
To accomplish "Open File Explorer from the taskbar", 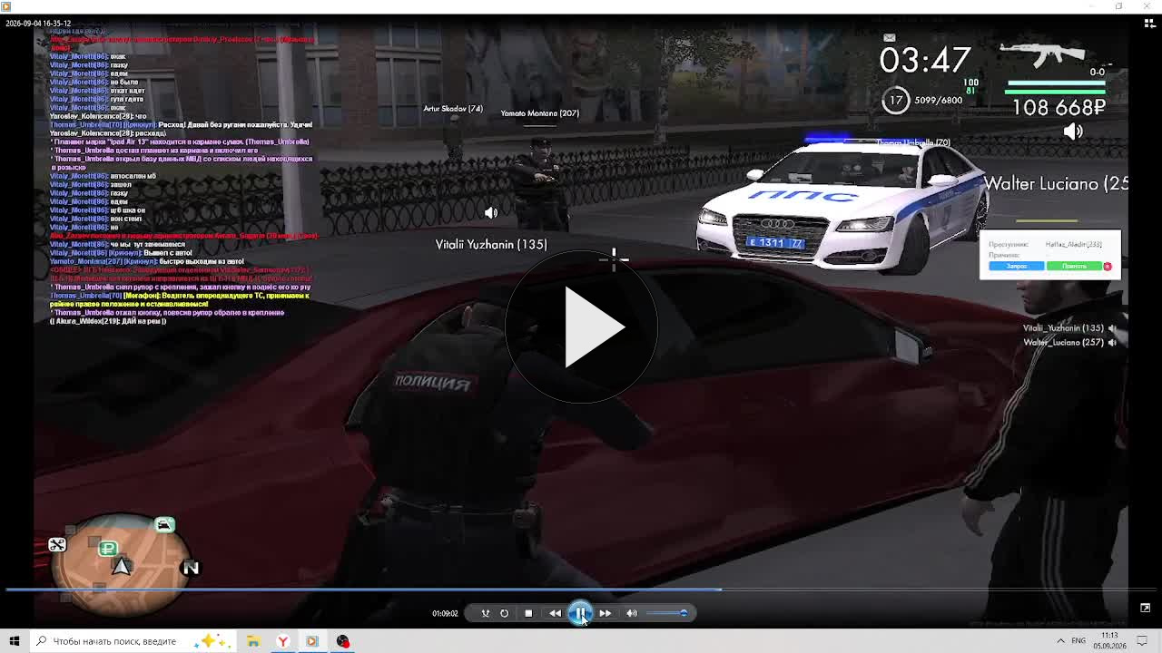I will 253,641.
